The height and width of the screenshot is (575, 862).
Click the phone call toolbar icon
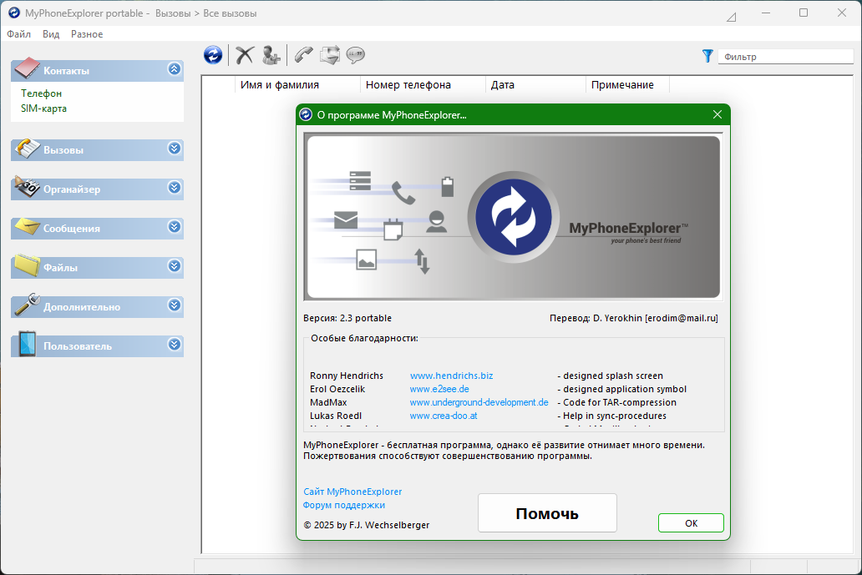303,55
